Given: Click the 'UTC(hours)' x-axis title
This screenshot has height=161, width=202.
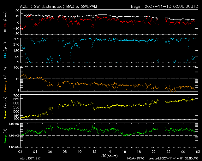Looking at the screenshot, I should tap(109, 156).
